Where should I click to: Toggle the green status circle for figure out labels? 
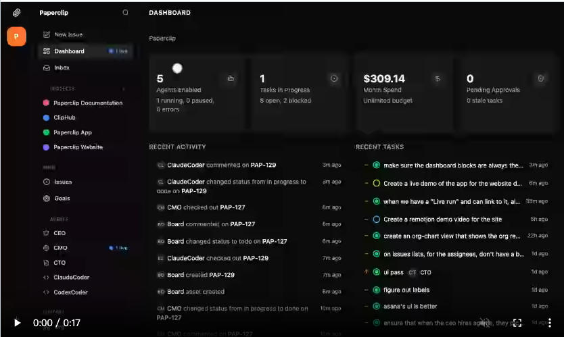point(376,290)
